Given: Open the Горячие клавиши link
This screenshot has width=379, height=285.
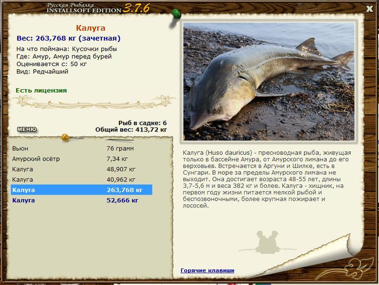Looking at the screenshot, I should pos(208,270).
